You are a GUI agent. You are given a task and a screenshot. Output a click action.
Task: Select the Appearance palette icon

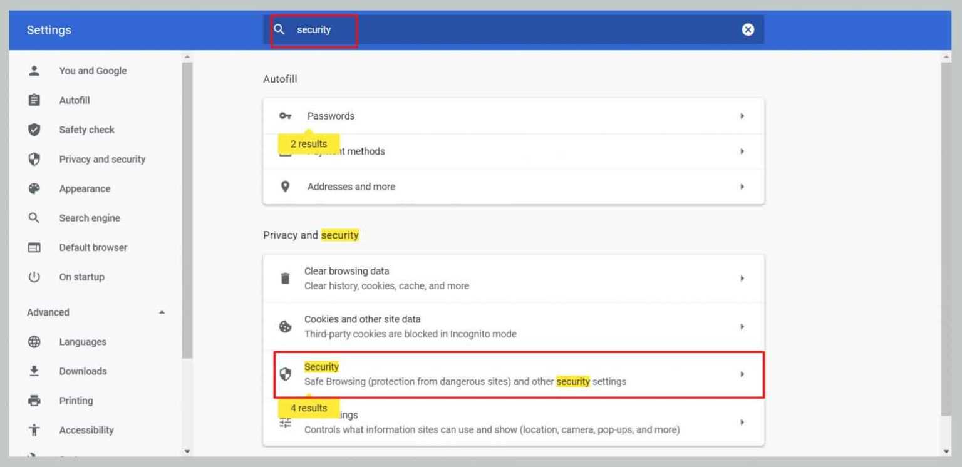point(34,188)
